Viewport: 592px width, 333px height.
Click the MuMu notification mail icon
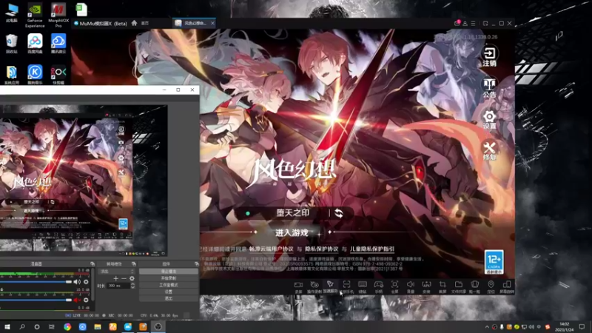pyautogui.click(x=457, y=23)
